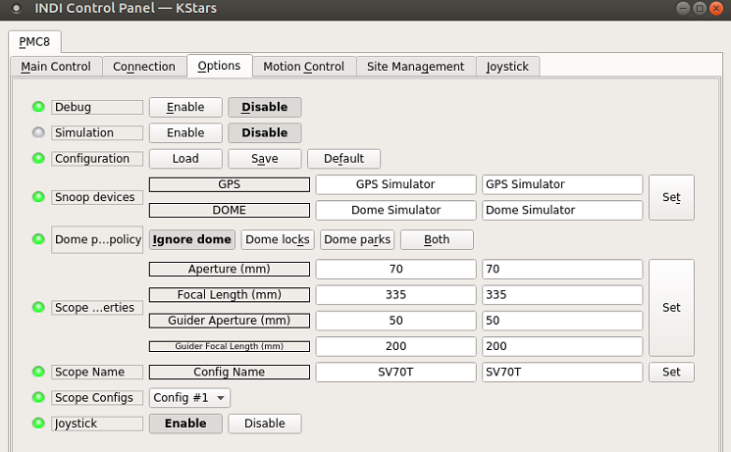The width and height of the screenshot is (731, 452).
Task: Open the Motion Control tab
Action: click(304, 67)
